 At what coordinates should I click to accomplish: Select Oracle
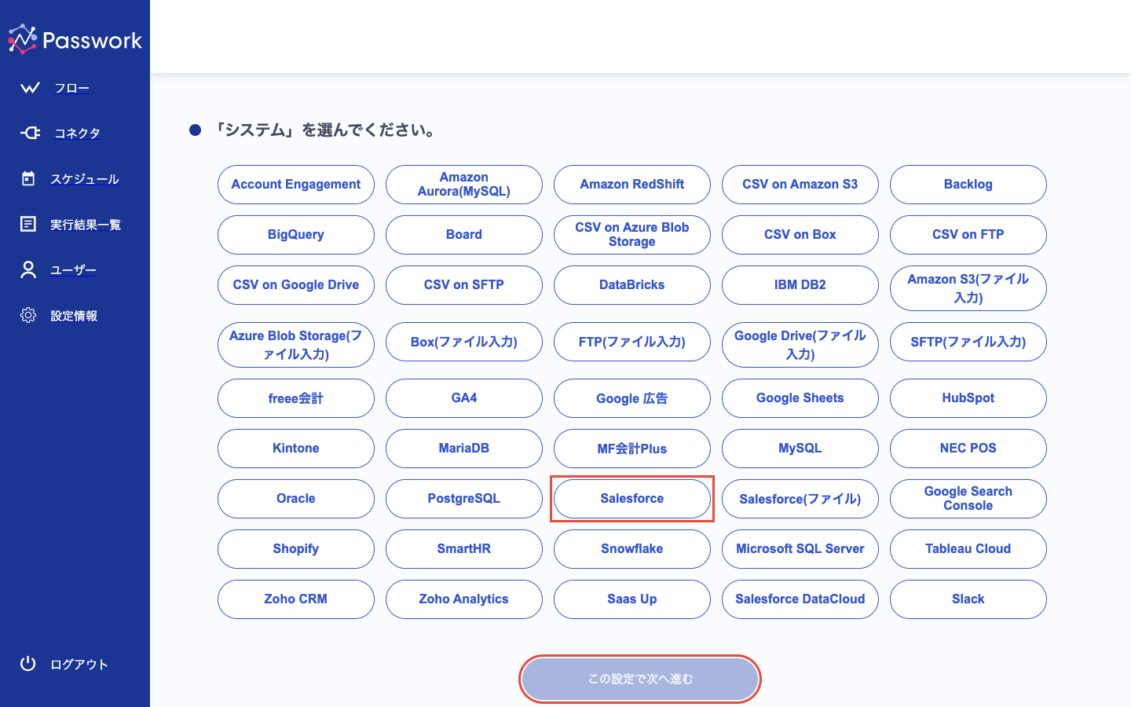tap(296, 499)
